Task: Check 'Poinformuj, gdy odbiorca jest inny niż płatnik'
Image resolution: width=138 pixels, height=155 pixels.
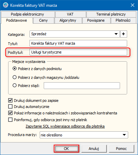Action: pos(10,119)
